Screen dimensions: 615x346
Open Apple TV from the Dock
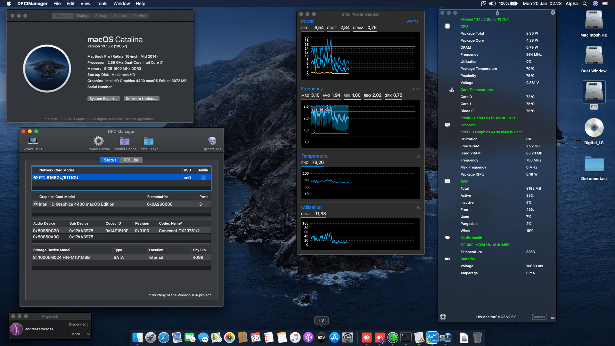(321, 337)
